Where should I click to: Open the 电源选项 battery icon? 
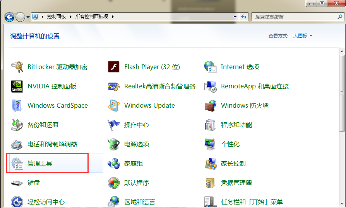[114, 144]
